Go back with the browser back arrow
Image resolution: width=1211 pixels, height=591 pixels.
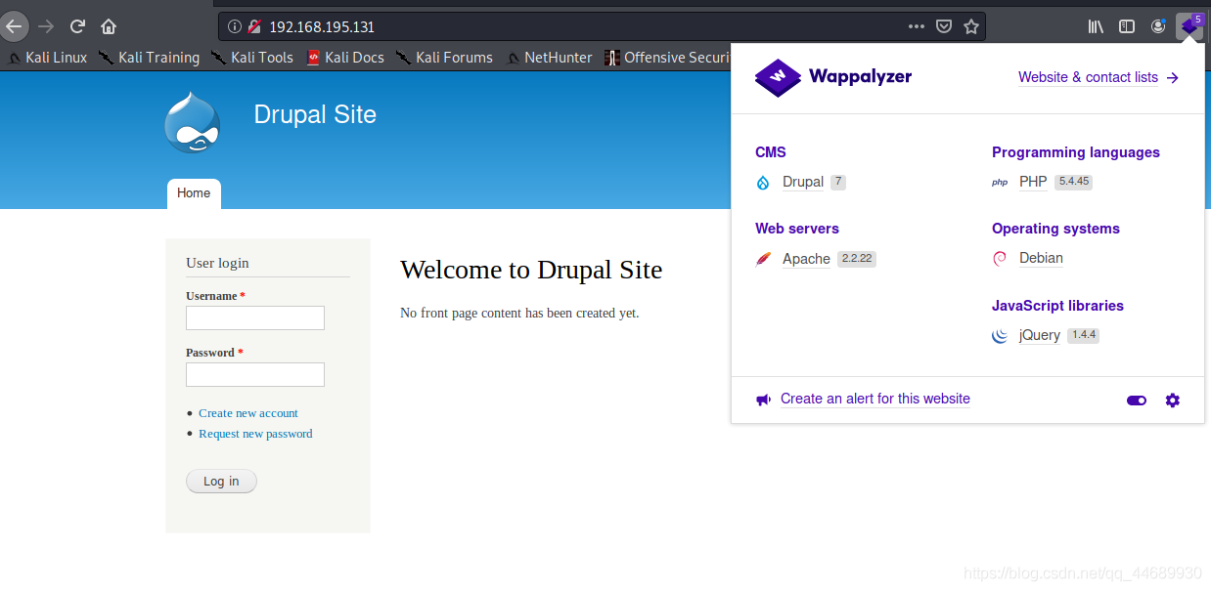pos(14,26)
